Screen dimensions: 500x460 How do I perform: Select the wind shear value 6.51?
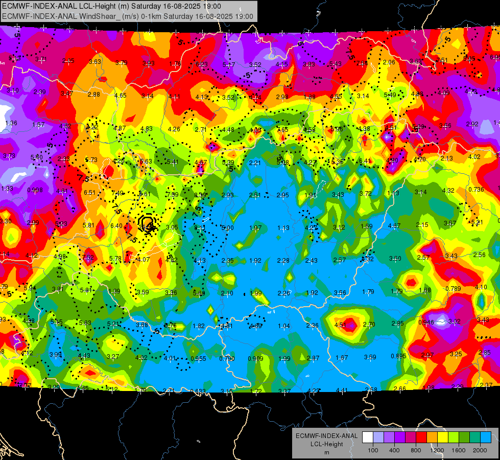[x=89, y=192]
